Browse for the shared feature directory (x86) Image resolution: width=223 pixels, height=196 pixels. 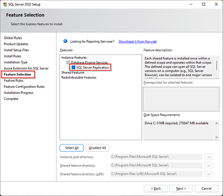click(x=209, y=174)
